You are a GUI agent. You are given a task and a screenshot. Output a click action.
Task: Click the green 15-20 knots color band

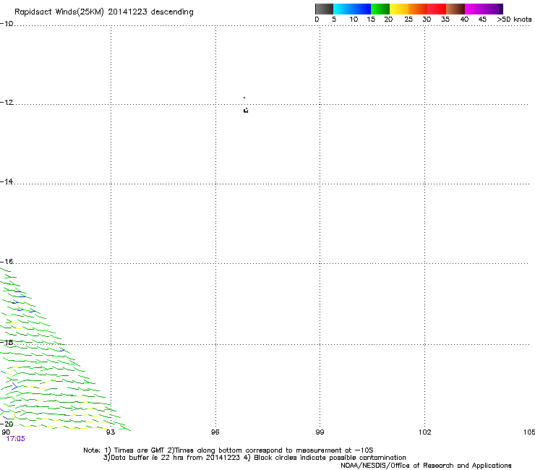pos(380,9)
